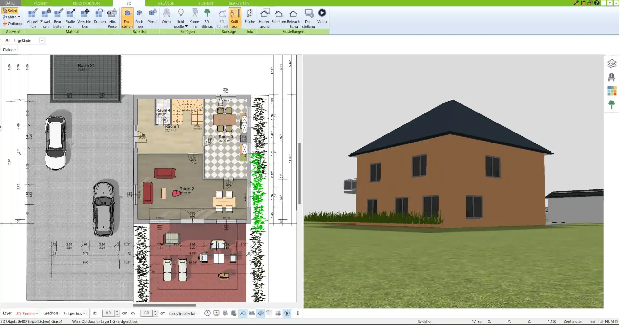
Task: Switch to the KONSTRUKTION tab
Action: (x=86, y=3)
